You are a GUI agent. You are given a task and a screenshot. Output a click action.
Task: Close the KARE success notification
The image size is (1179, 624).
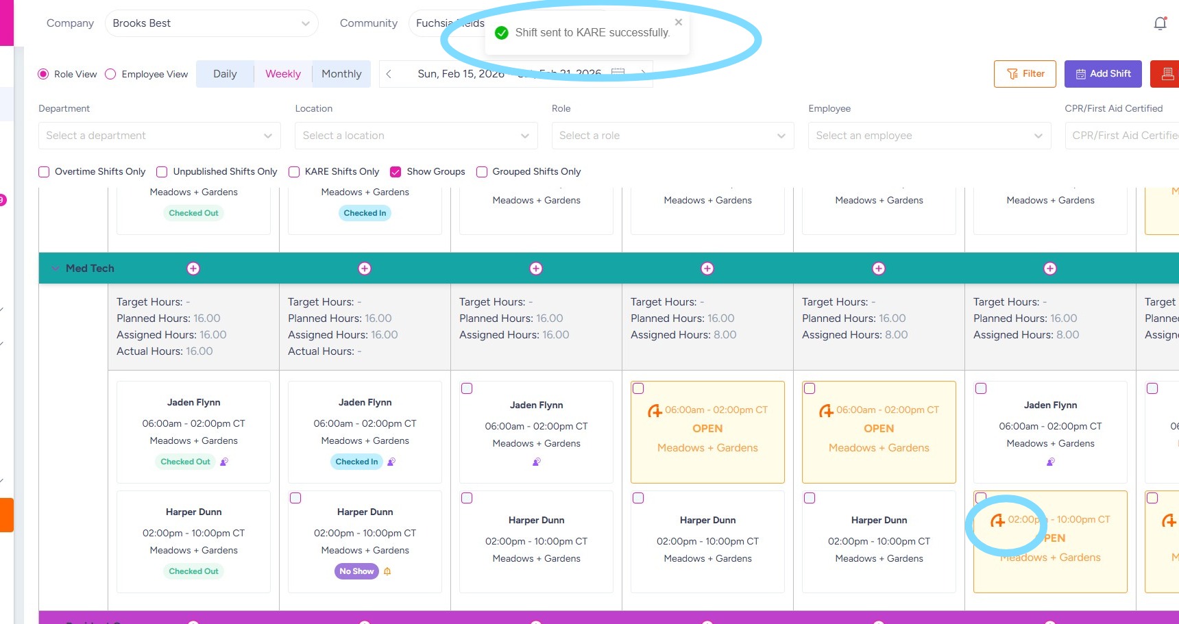(x=678, y=23)
